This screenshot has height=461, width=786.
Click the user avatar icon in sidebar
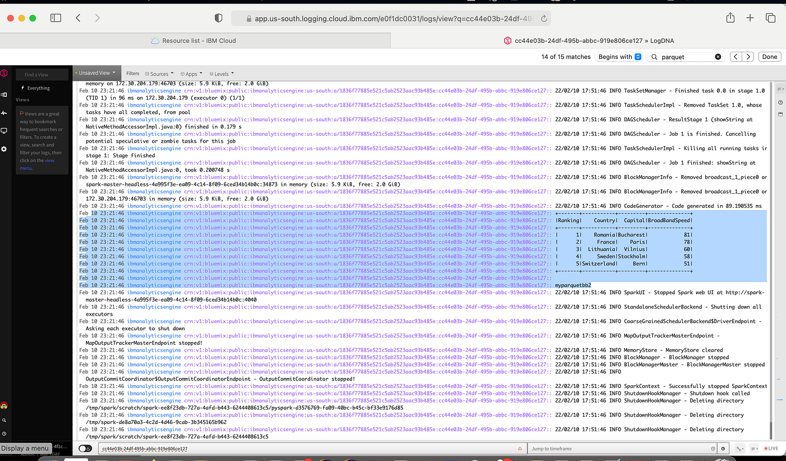(4, 406)
